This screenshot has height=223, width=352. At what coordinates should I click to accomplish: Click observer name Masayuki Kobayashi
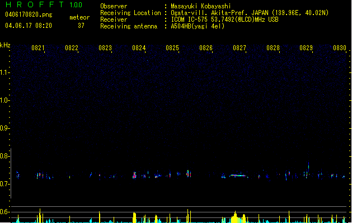[201, 6]
